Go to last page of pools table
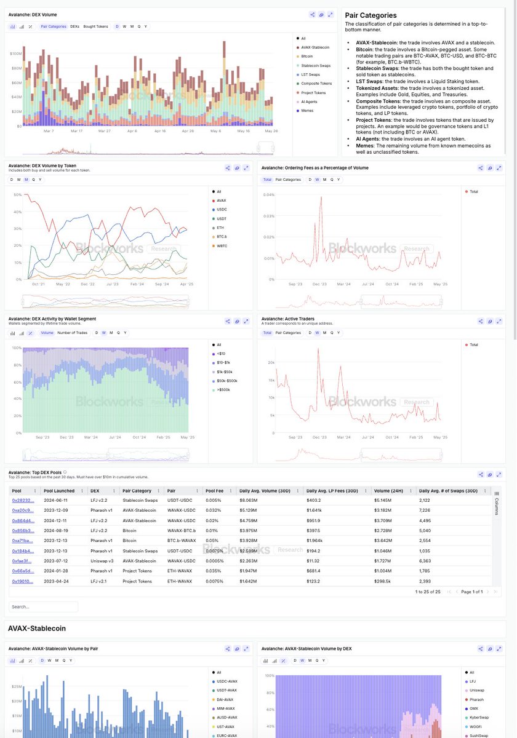This screenshot has width=517, height=738. 495,592
